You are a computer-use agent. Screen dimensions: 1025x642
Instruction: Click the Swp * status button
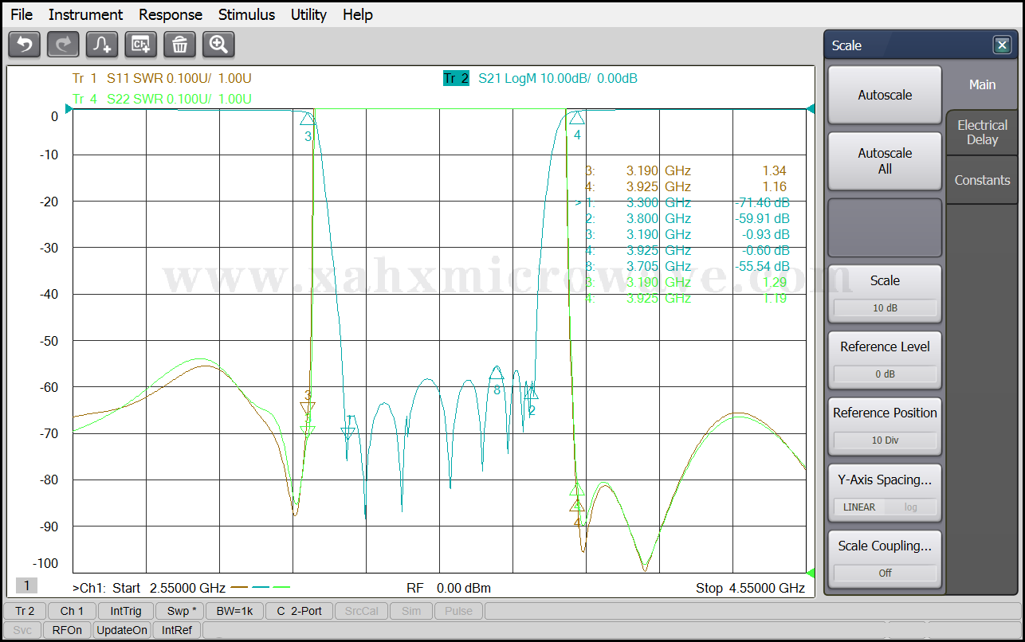[179, 611]
